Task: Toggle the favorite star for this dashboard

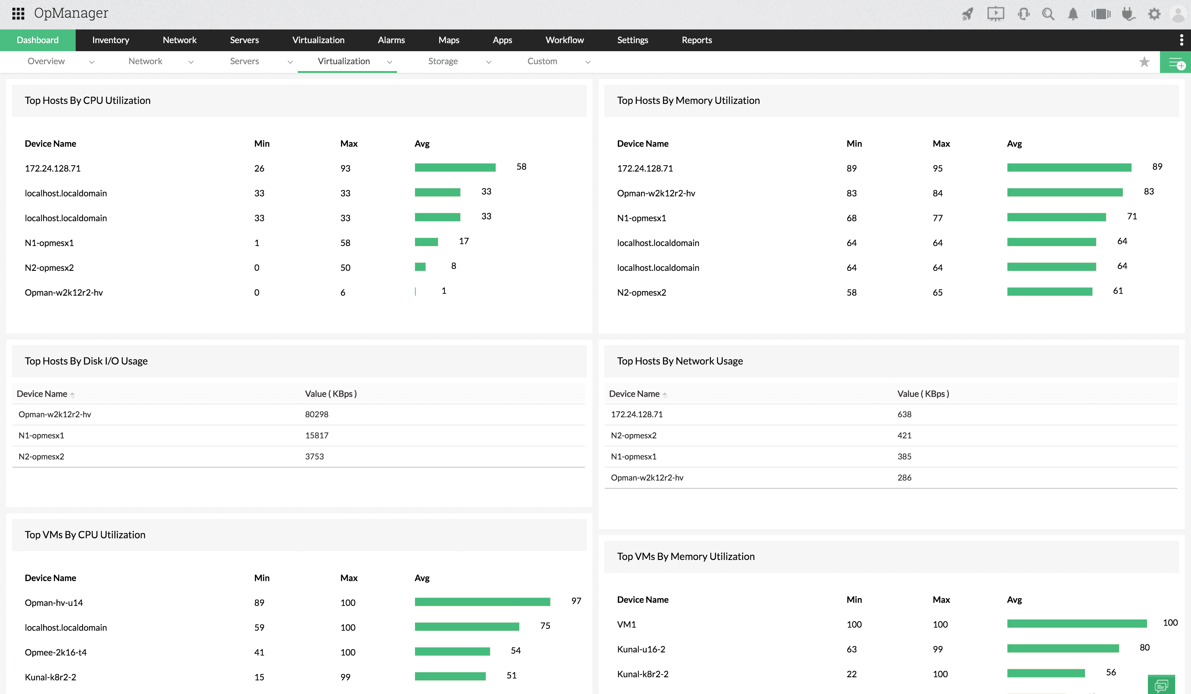Action: pos(1144,62)
